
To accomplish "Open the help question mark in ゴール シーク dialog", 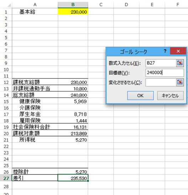I will click(165, 51).
